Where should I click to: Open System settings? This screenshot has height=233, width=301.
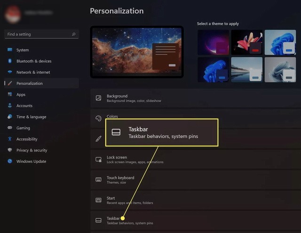tap(41, 50)
